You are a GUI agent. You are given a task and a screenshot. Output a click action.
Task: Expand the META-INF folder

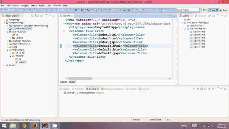(10, 53)
